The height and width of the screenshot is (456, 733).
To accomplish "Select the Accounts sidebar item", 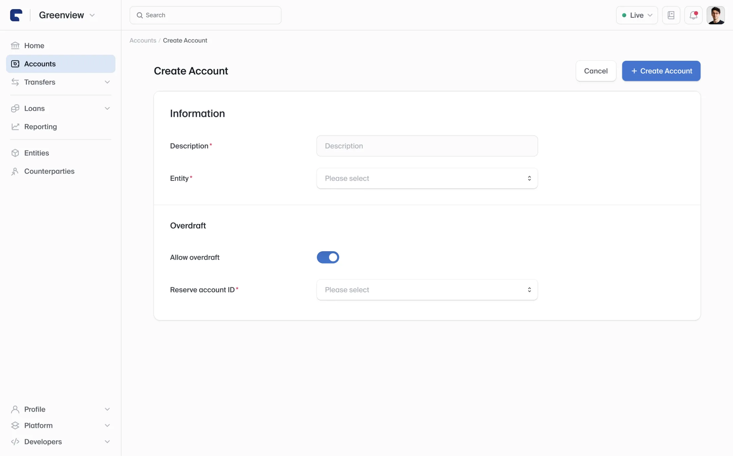I will tap(61, 64).
